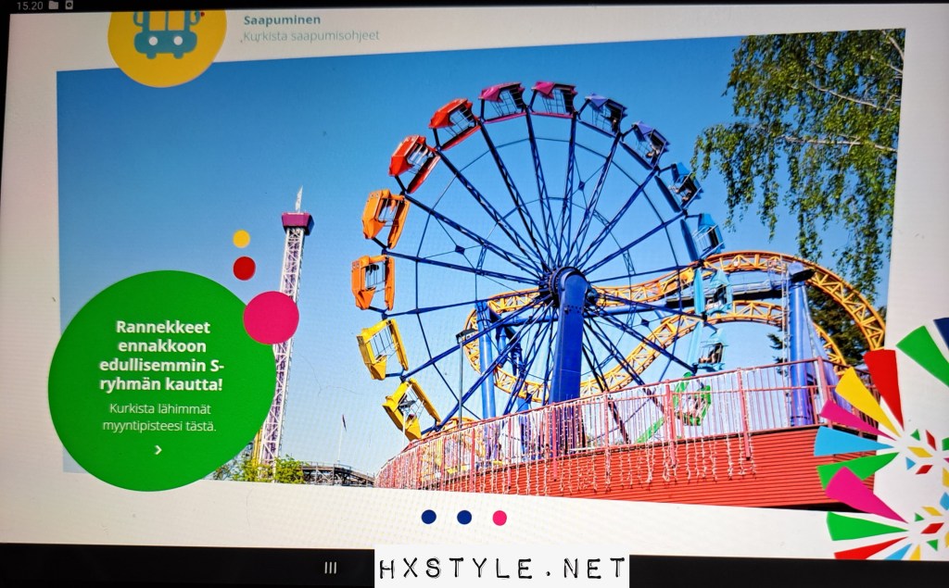Select the first blue carousel dot
This screenshot has height=588, width=949.
[x=428, y=517]
